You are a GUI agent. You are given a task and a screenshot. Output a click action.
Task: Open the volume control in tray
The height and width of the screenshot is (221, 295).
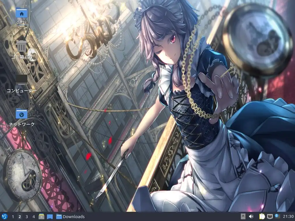tap(251, 216)
